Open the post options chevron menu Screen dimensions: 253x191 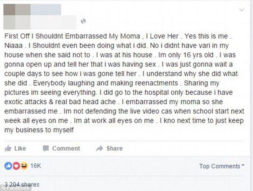(x=242, y=10)
